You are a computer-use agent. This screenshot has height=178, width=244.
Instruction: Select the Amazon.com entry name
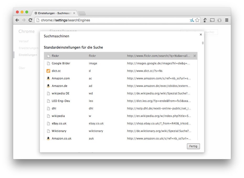coord(61,78)
